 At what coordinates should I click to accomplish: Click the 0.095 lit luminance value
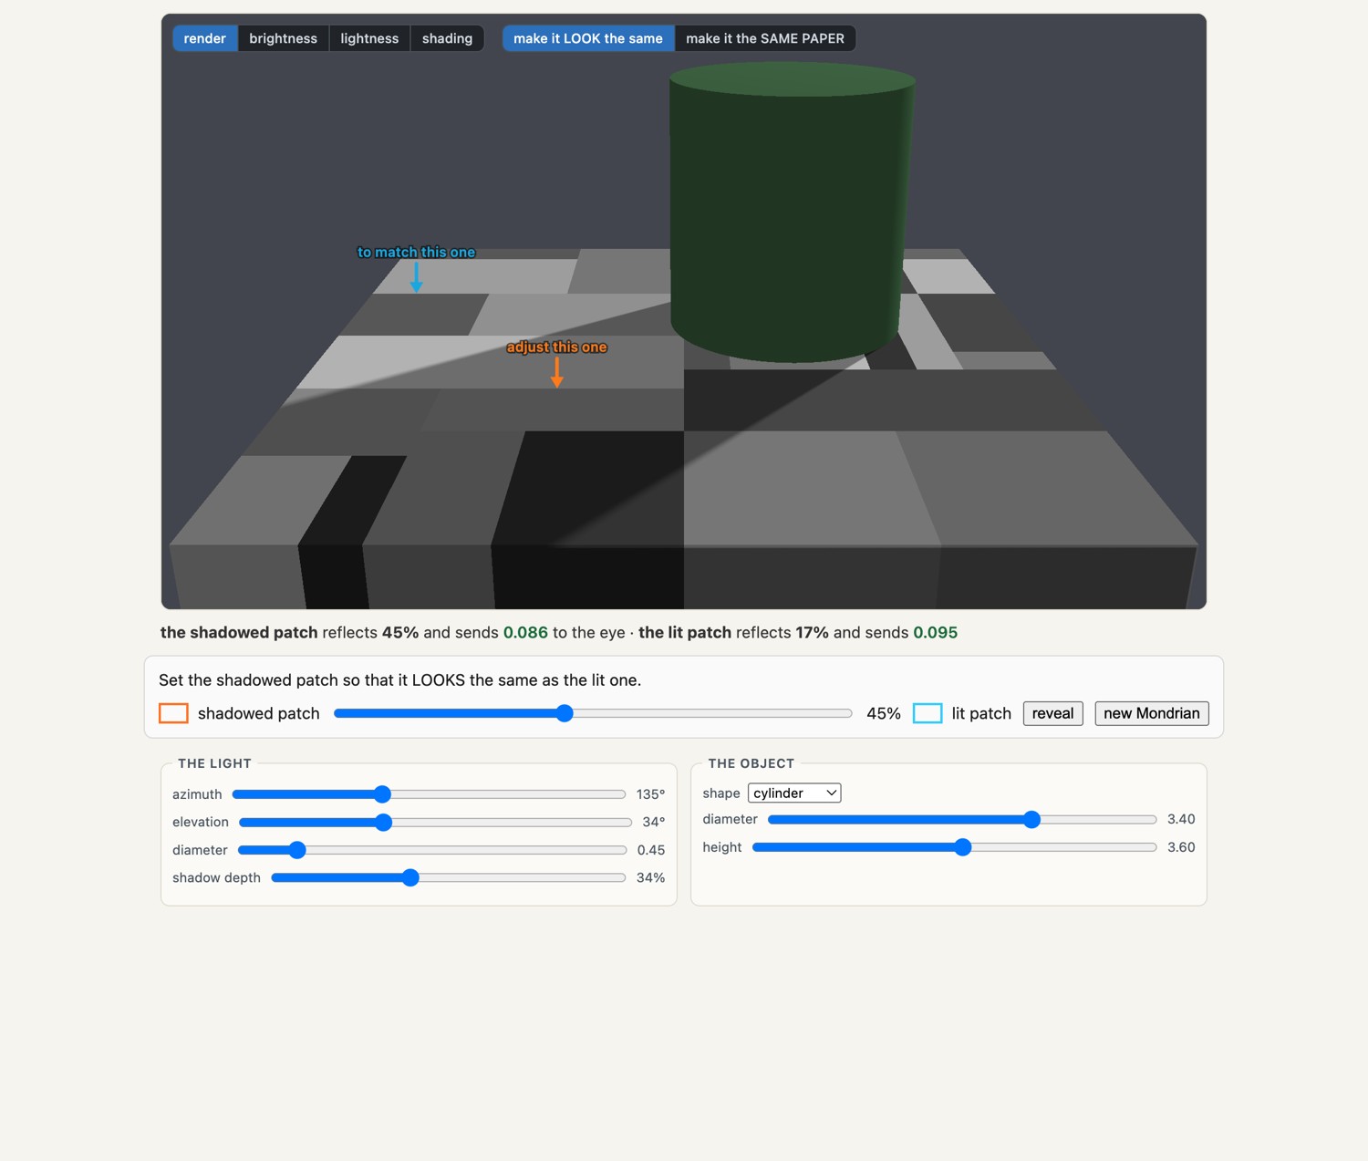tap(935, 633)
